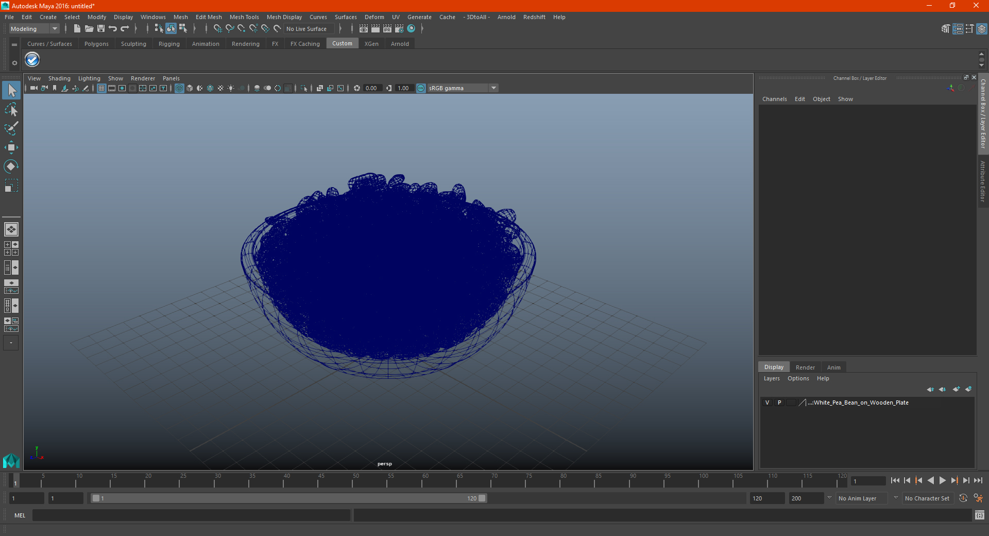Viewport: 989px width, 536px height.
Task: Open Render Settings clapperboard-gear icon
Action: pyautogui.click(x=399, y=29)
